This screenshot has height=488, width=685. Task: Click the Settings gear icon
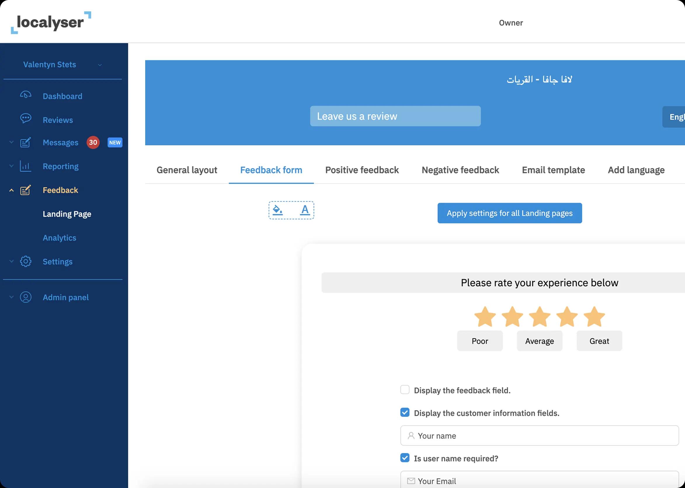(26, 261)
